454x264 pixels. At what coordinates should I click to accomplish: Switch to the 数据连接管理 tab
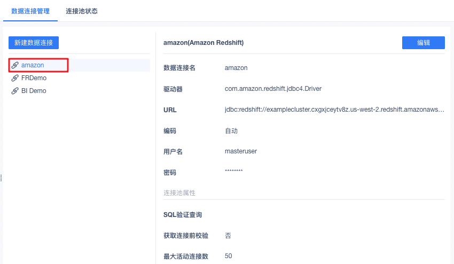[30, 11]
